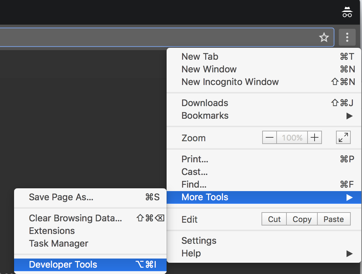Screen dimensions: 362x274
Task: Open a New Tab
Action: coord(200,56)
